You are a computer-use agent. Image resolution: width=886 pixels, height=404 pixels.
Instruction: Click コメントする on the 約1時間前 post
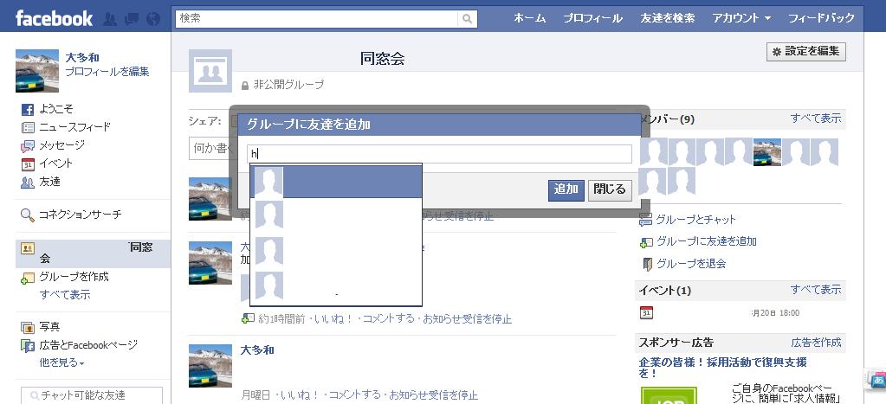coord(388,319)
